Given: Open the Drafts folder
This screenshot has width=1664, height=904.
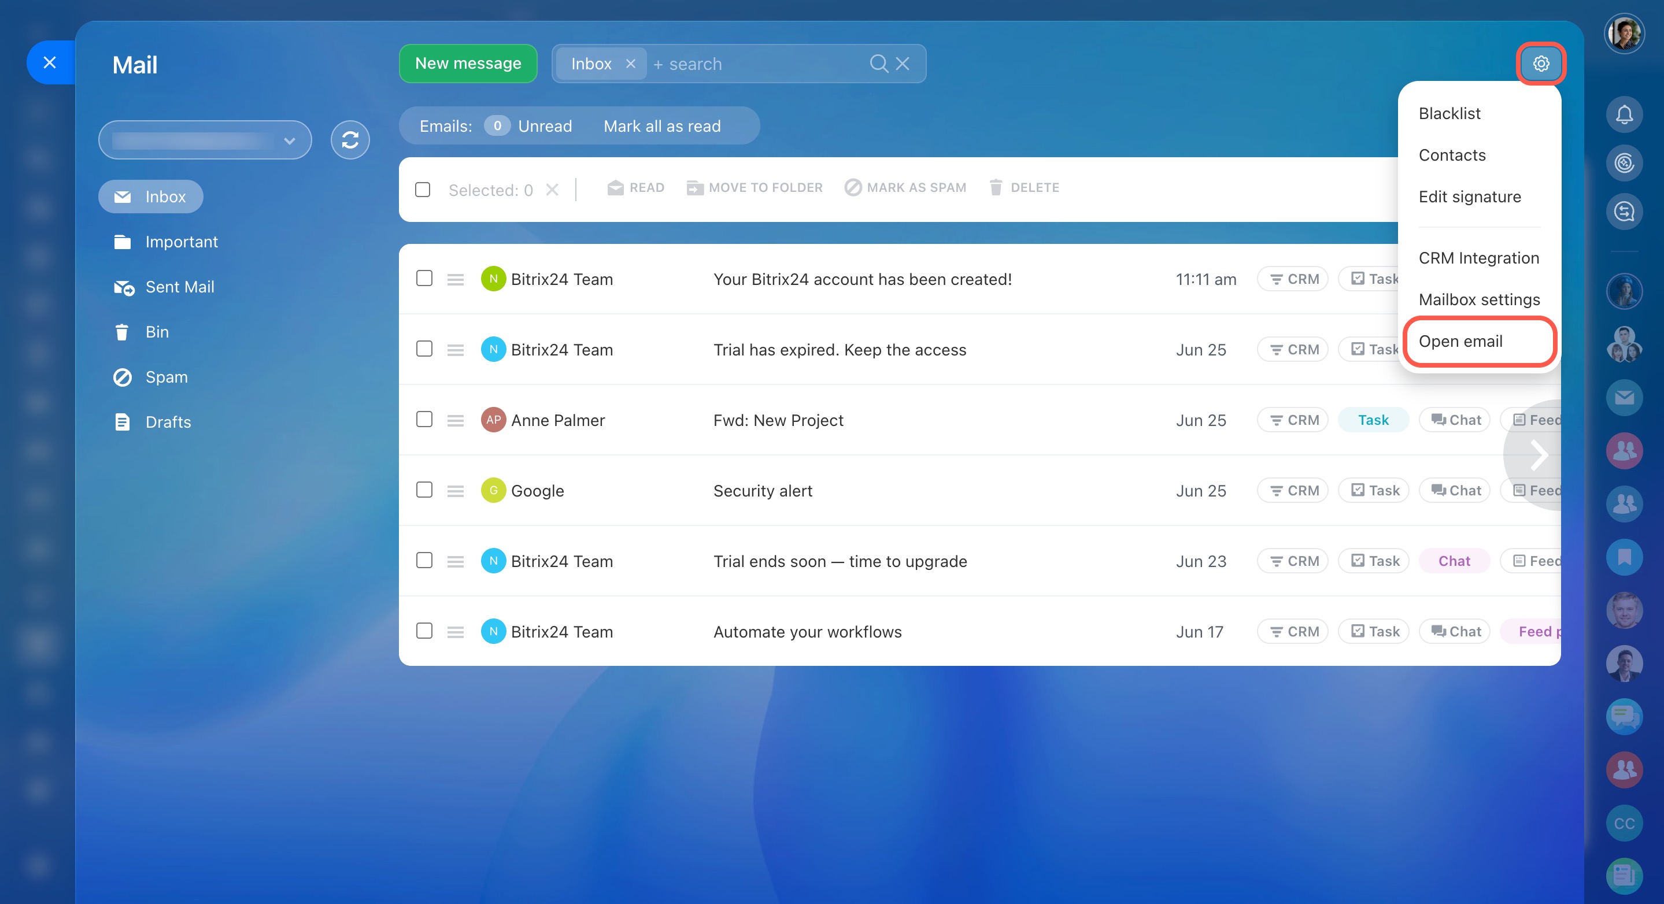Looking at the screenshot, I should point(168,423).
